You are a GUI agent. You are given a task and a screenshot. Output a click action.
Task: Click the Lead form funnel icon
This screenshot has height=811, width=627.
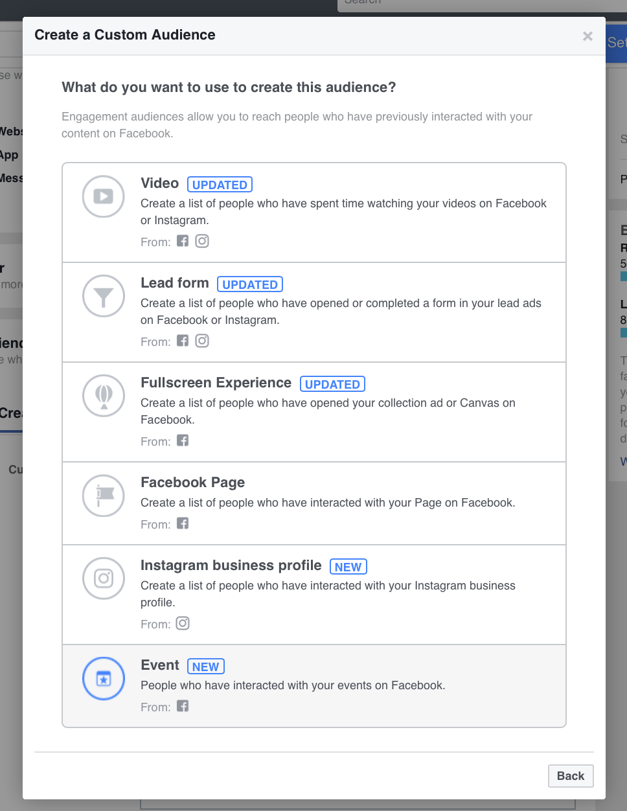(x=104, y=296)
